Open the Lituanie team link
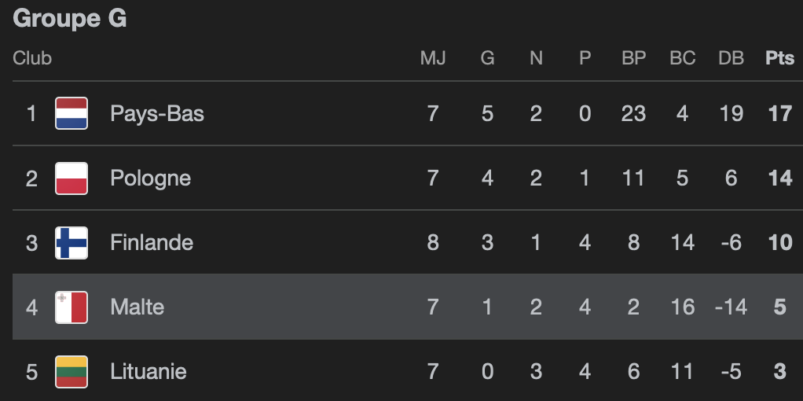 click(148, 371)
